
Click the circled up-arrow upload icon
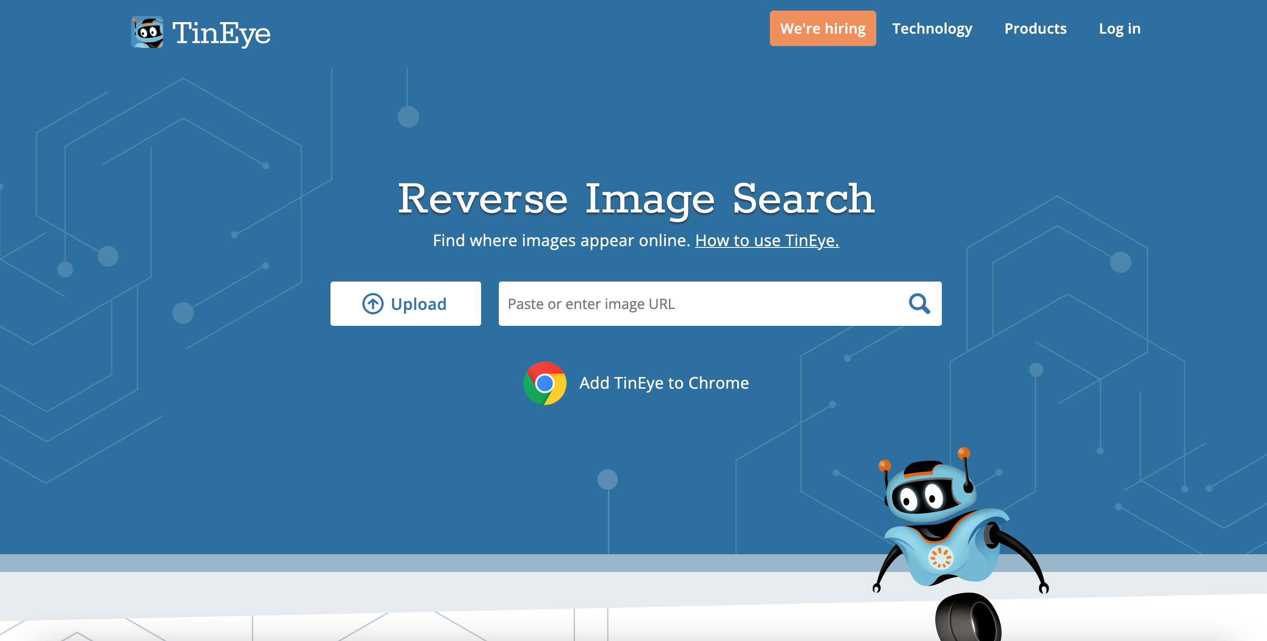pyautogui.click(x=373, y=304)
